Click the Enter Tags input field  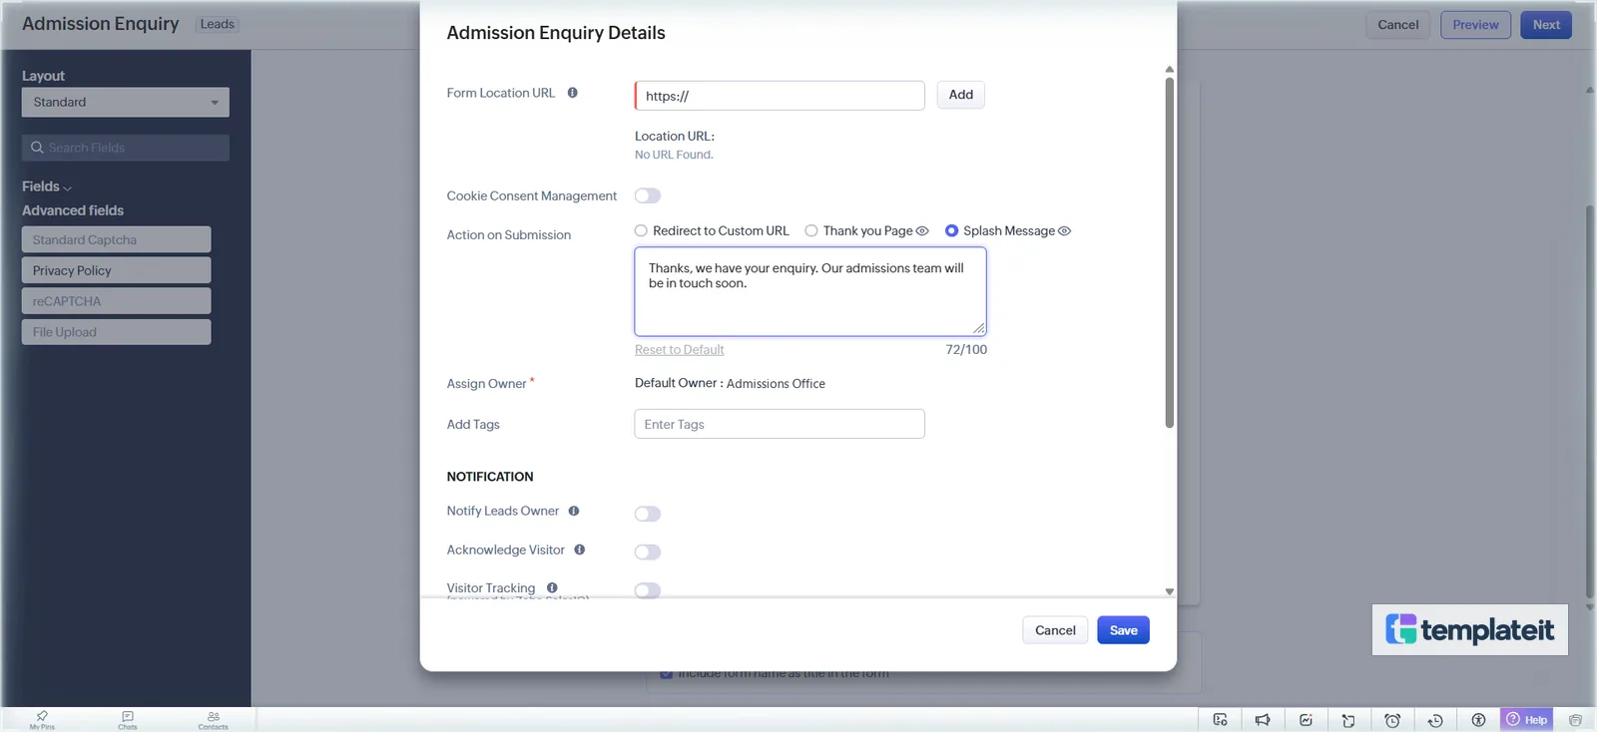780,424
